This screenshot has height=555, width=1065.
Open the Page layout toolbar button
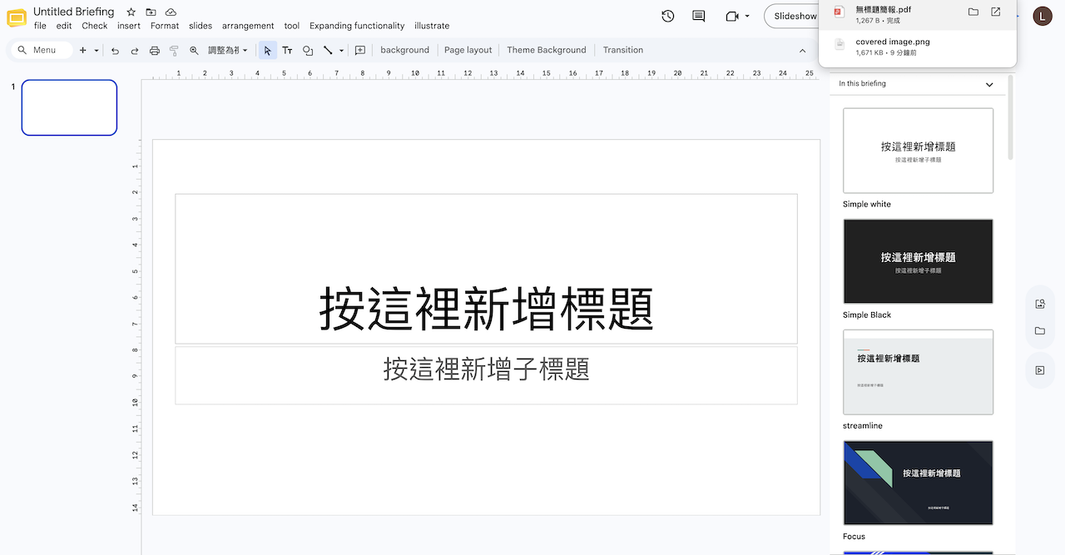point(468,50)
